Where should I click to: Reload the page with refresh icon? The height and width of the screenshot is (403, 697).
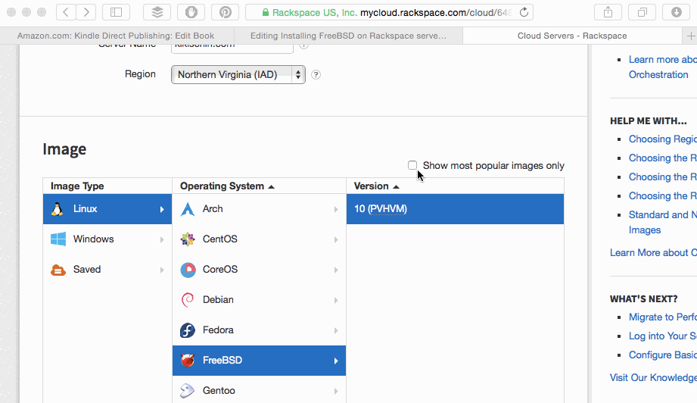(524, 12)
